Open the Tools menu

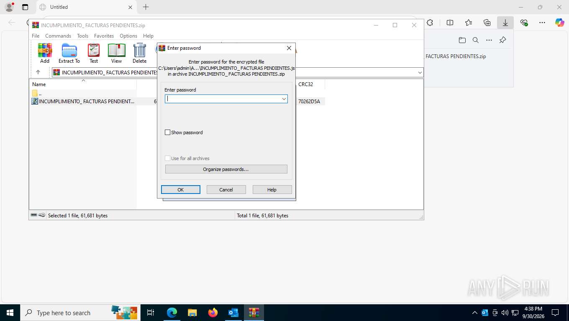click(82, 36)
